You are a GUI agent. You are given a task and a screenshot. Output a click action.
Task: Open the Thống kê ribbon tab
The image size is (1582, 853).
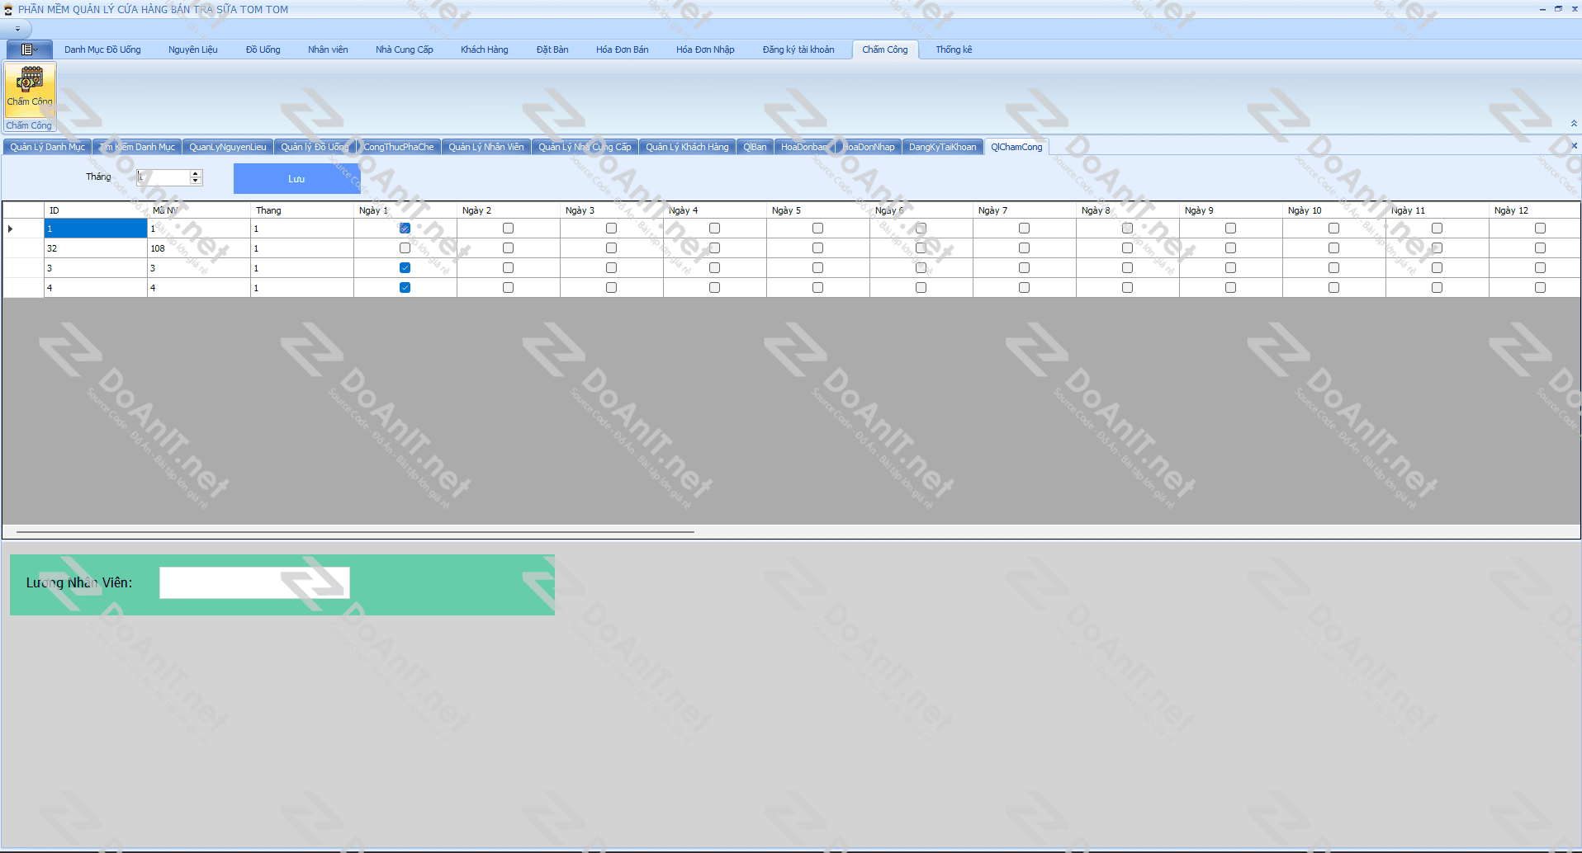pos(954,49)
